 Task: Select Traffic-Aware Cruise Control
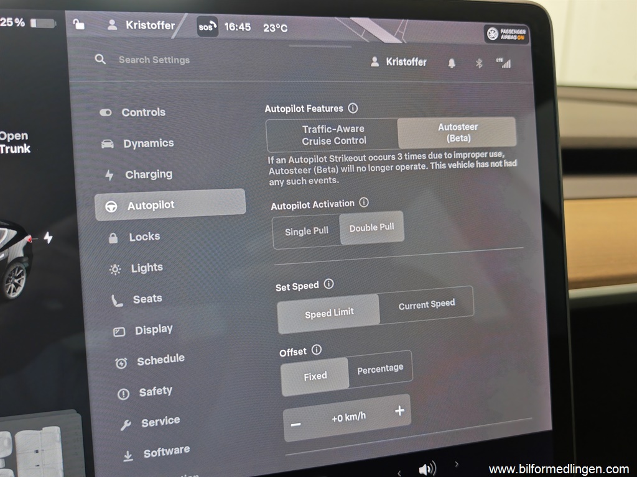click(x=333, y=135)
